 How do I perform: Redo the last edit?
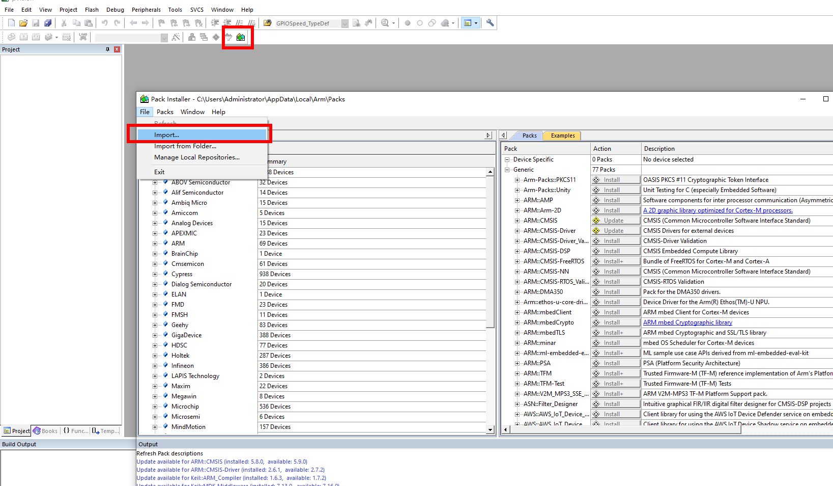[117, 23]
